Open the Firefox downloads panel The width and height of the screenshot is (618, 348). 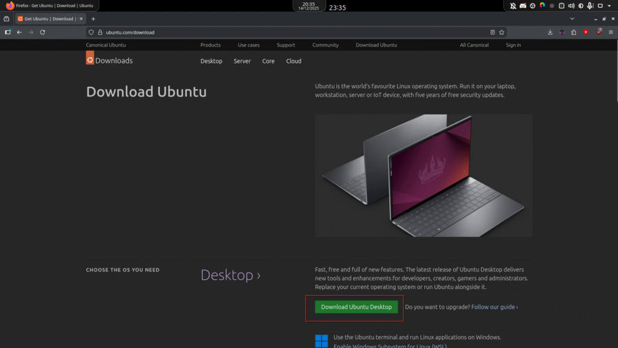(550, 32)
